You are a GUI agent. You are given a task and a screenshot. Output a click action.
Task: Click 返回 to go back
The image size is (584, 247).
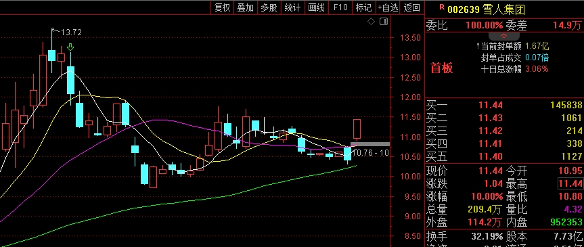pyautogui.click(x=412, y=7)
